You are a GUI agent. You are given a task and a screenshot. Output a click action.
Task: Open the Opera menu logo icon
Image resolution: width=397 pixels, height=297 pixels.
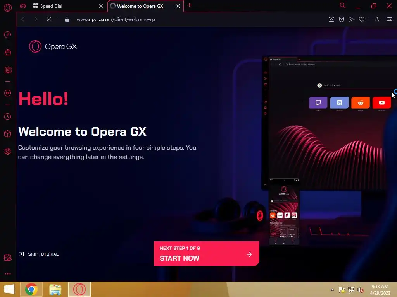click(x=8, y=8)
